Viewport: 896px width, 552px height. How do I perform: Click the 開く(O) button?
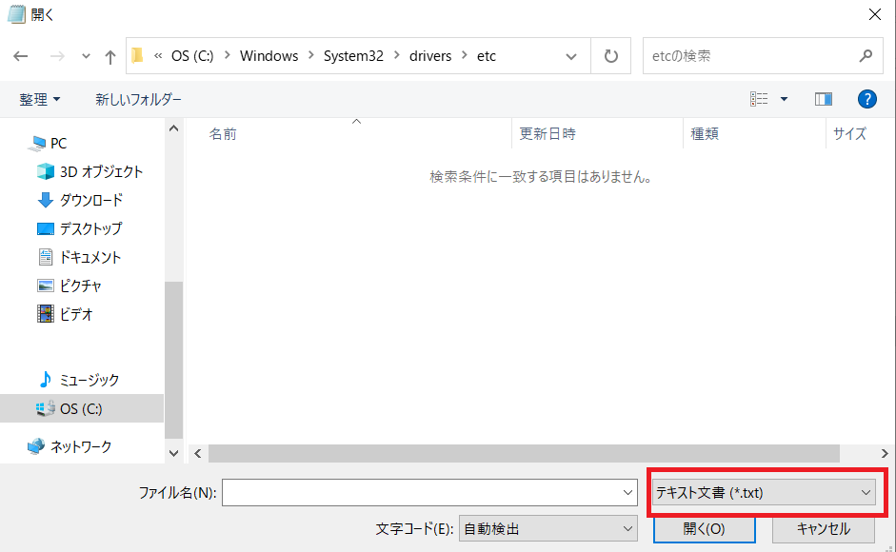(704, 528)
